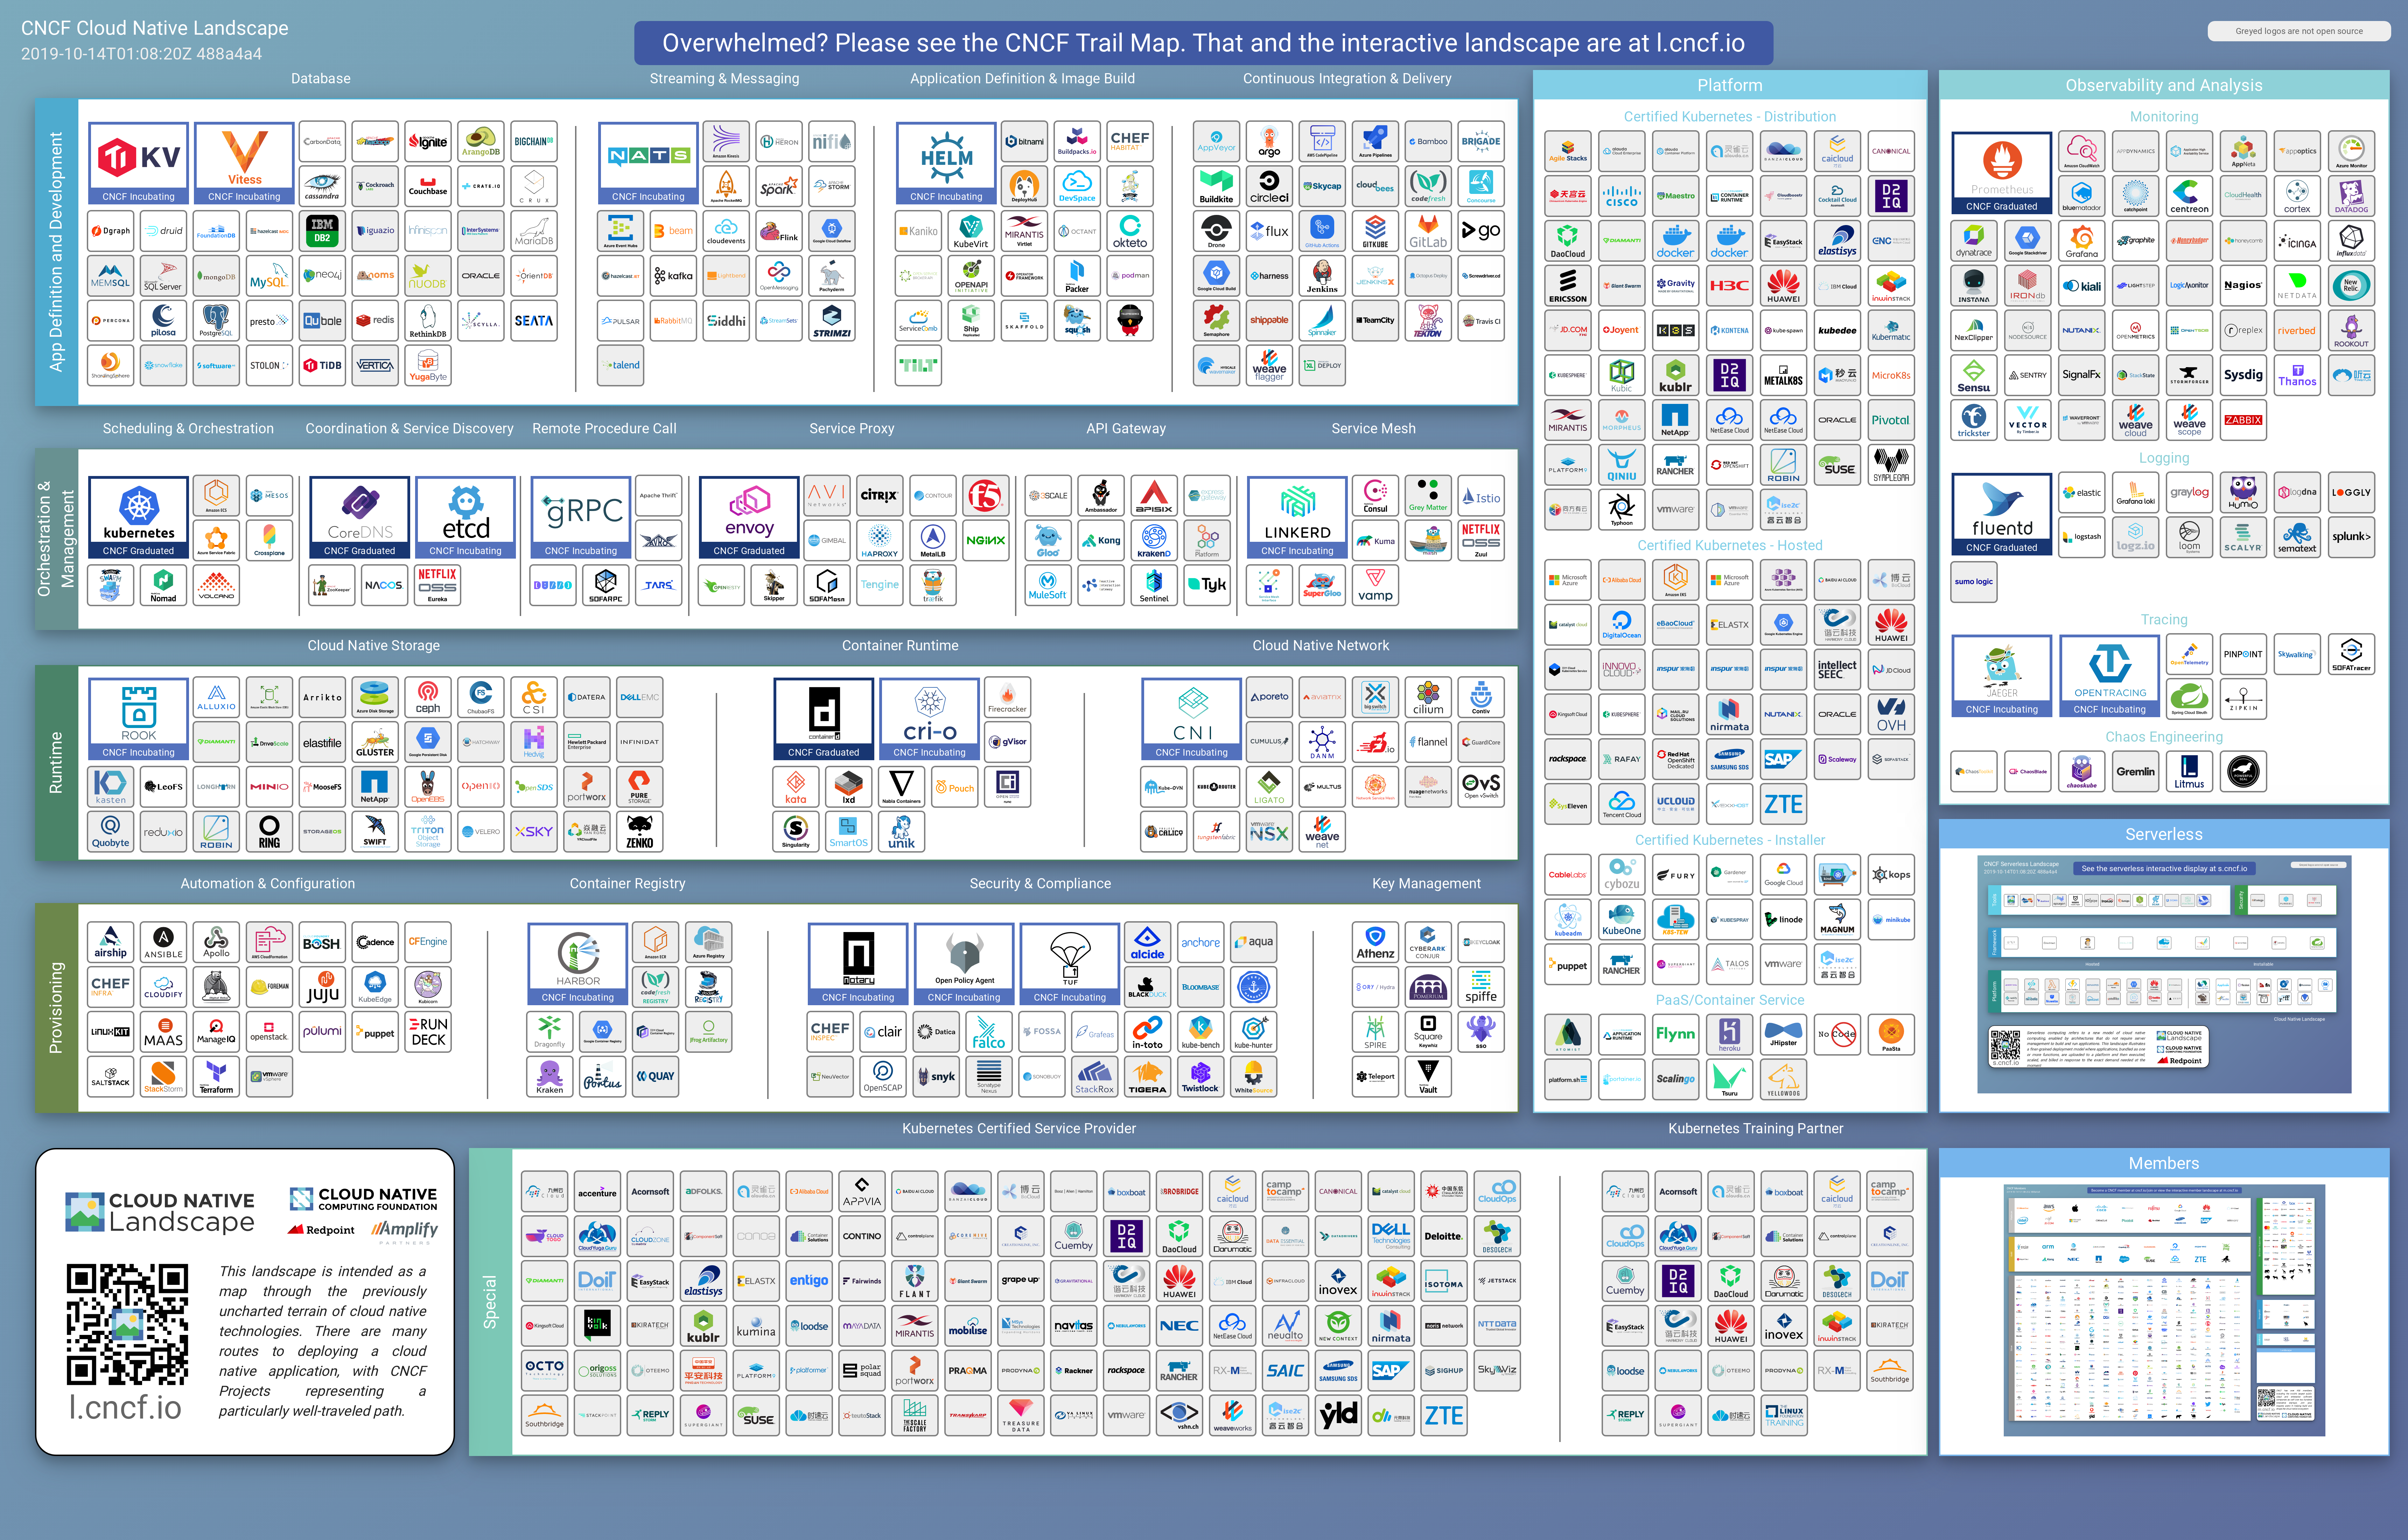Open the GitLab logo tile
2408x1540 pixels.
pos(1428,231)
